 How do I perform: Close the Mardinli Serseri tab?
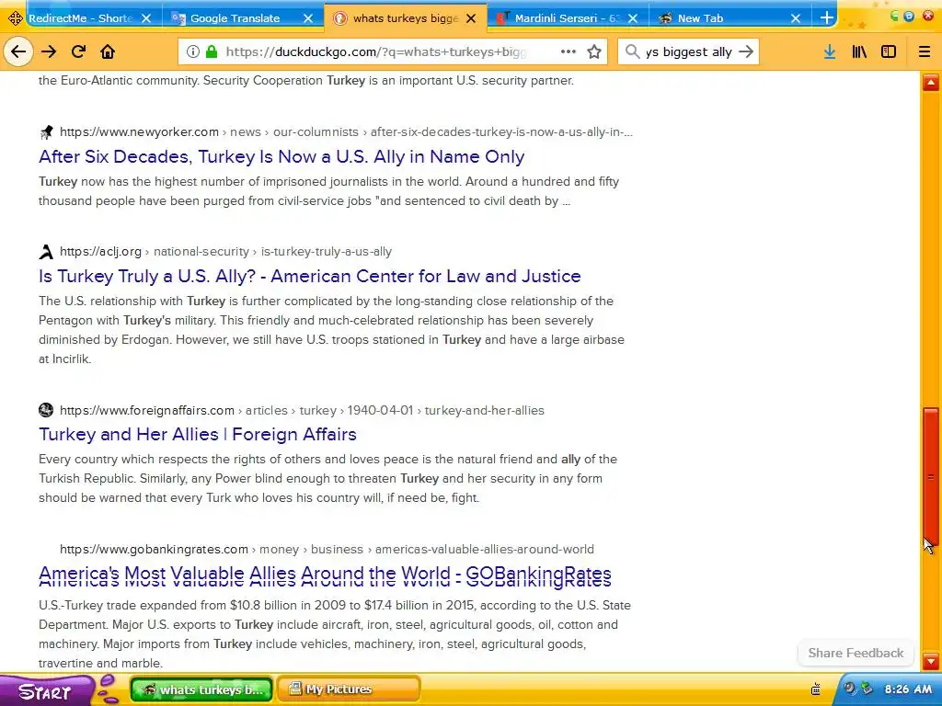click(x=633, y=18)
